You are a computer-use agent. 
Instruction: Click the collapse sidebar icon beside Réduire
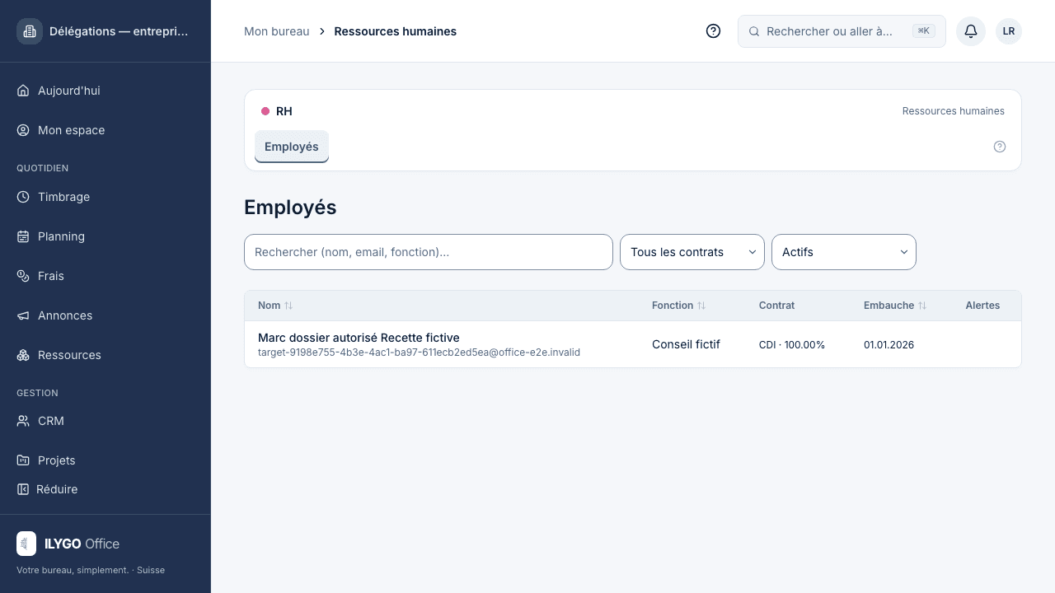(x=23, y=489)
